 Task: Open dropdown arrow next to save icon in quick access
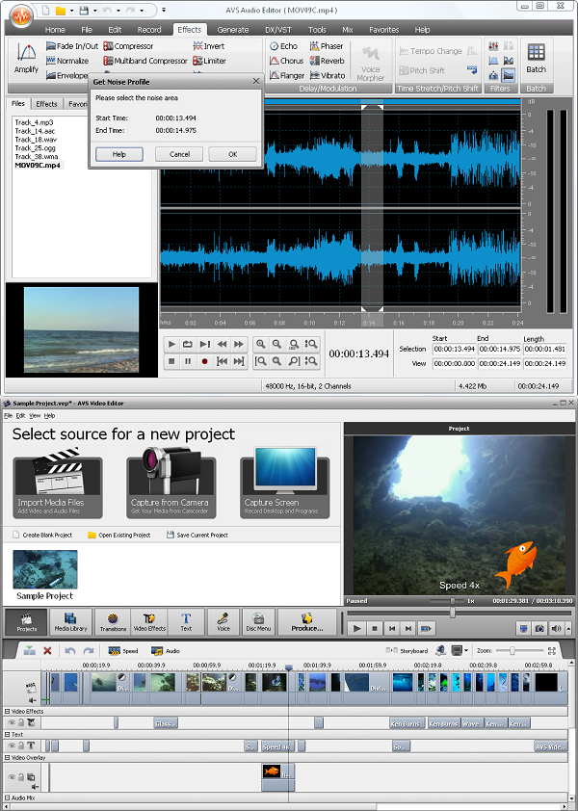pos(94,11)
